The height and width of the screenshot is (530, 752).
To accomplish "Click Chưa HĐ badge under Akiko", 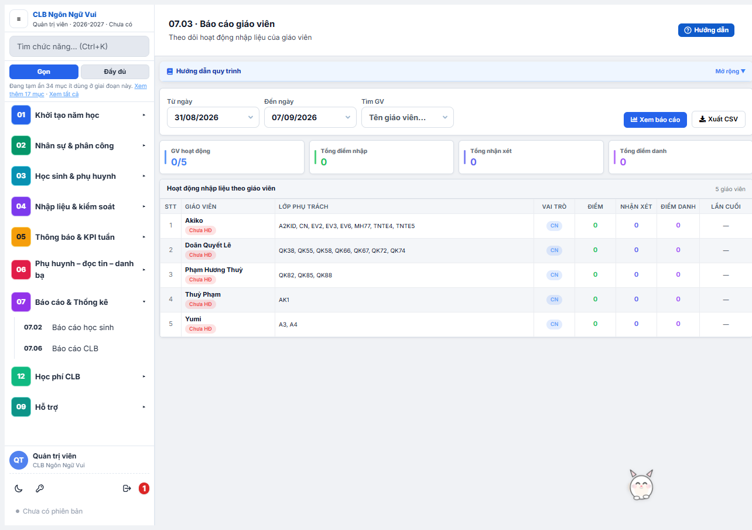I will [x=200, y=230].
